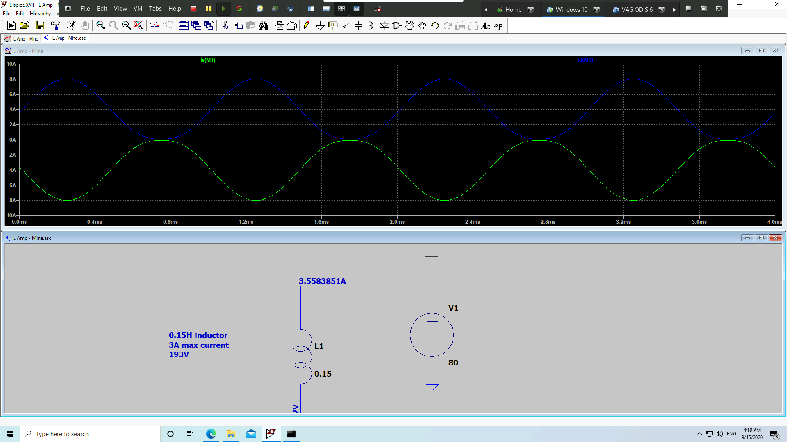Restart the VM with the refresh icon

coord(239,9)
